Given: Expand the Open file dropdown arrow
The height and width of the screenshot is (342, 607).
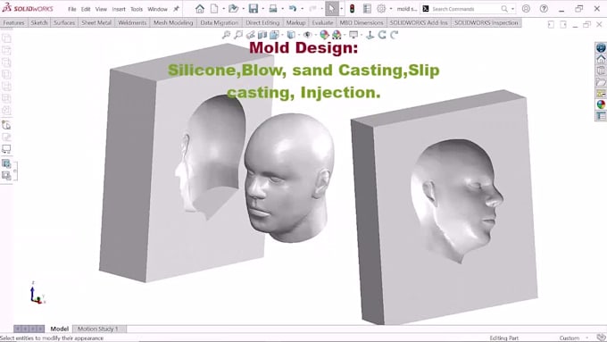Looking at the screenshot, I should 243,9.
